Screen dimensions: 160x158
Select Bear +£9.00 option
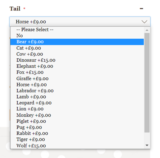coord(77,42)
